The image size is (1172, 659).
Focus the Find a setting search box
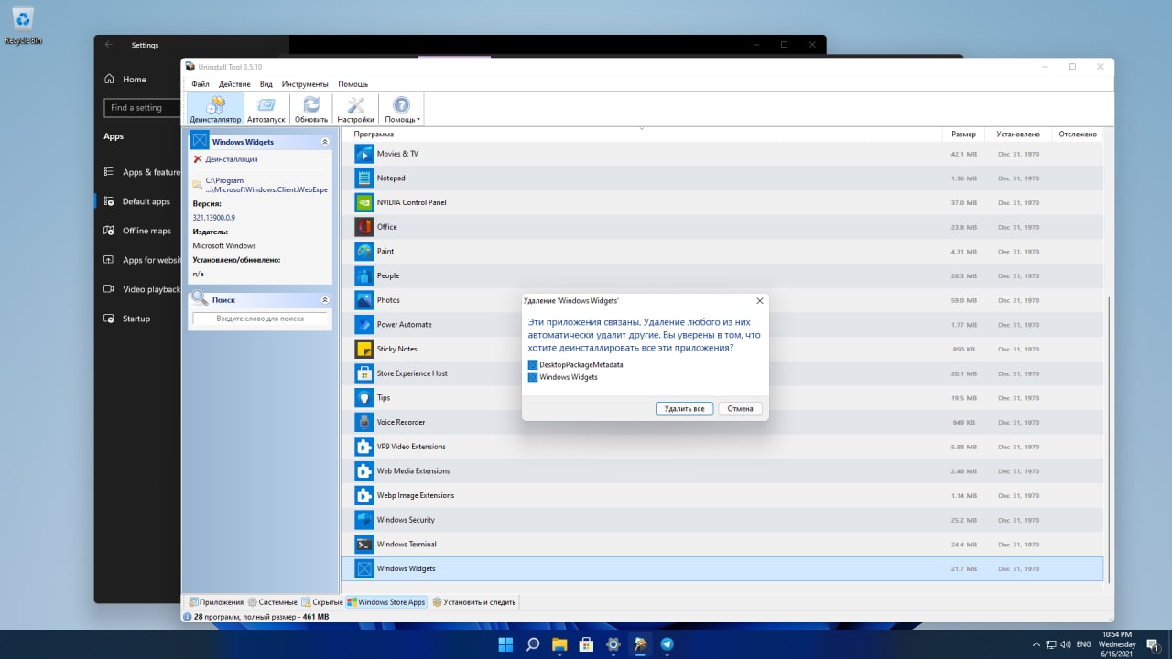coord(142,108)
